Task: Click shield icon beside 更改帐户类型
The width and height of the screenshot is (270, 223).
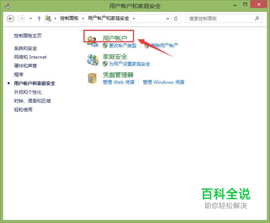Action: tap(105, 45)
